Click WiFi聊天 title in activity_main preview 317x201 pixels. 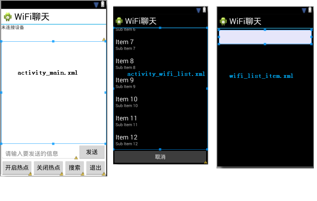pyautogui.click(x=32, y=17)
